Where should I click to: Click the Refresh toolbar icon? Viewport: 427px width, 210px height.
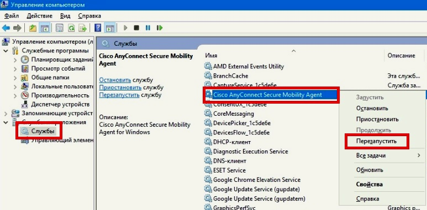coord(71,28)
